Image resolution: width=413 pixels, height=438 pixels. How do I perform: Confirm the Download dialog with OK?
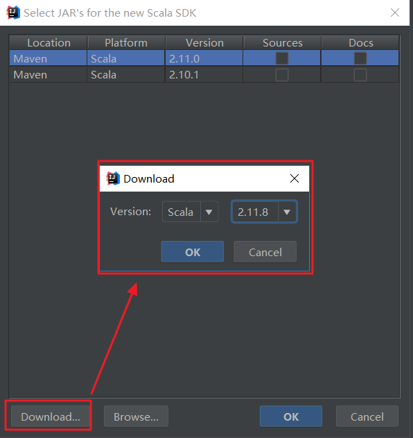[x=193, y=252]
